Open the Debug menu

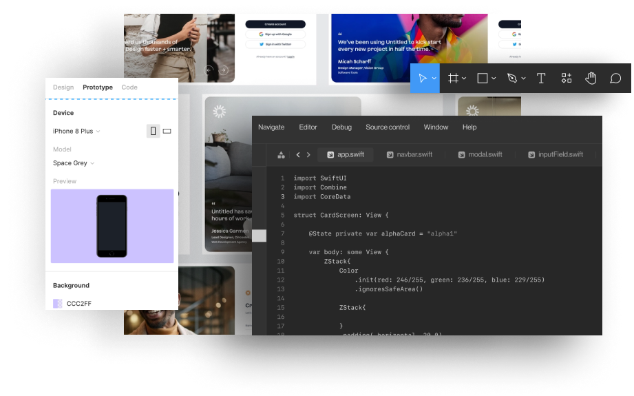[x=341, y=127]
